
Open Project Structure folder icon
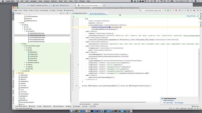(x=194, y=10)
